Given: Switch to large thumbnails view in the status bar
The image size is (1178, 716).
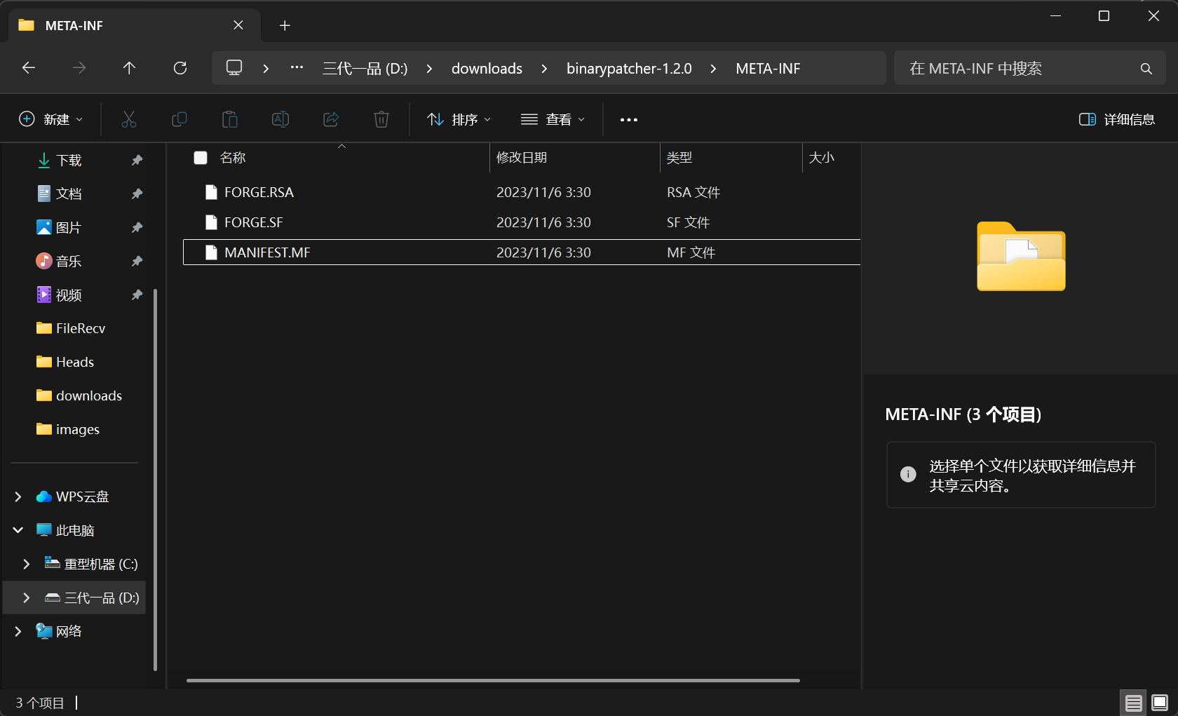Looking at the screenshot, I should tap(1160, 702).
